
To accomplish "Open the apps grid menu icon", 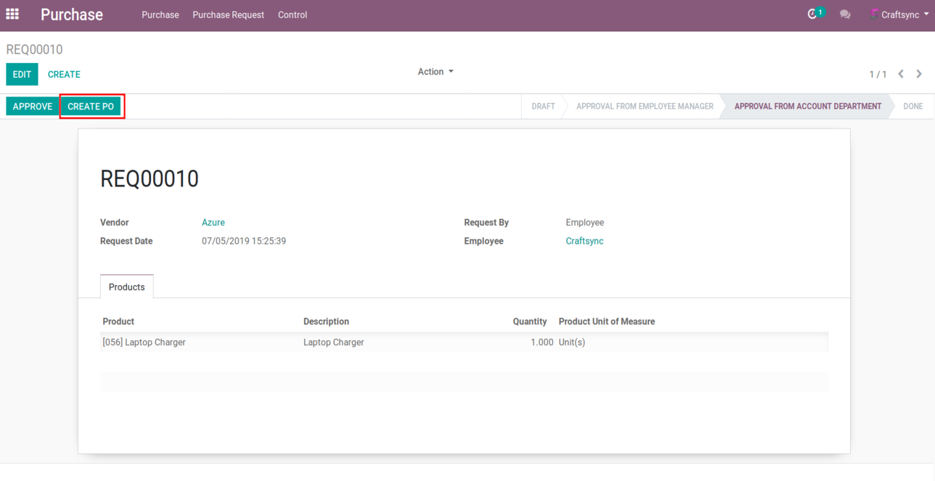I will click(x=12, y=15).
